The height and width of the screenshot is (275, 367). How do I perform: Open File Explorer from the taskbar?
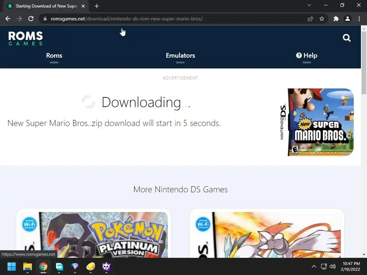[x=27, y=266]
